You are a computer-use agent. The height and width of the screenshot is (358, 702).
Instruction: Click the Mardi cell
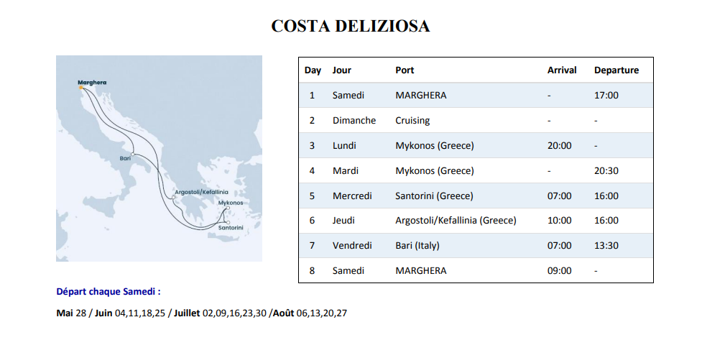345,170
